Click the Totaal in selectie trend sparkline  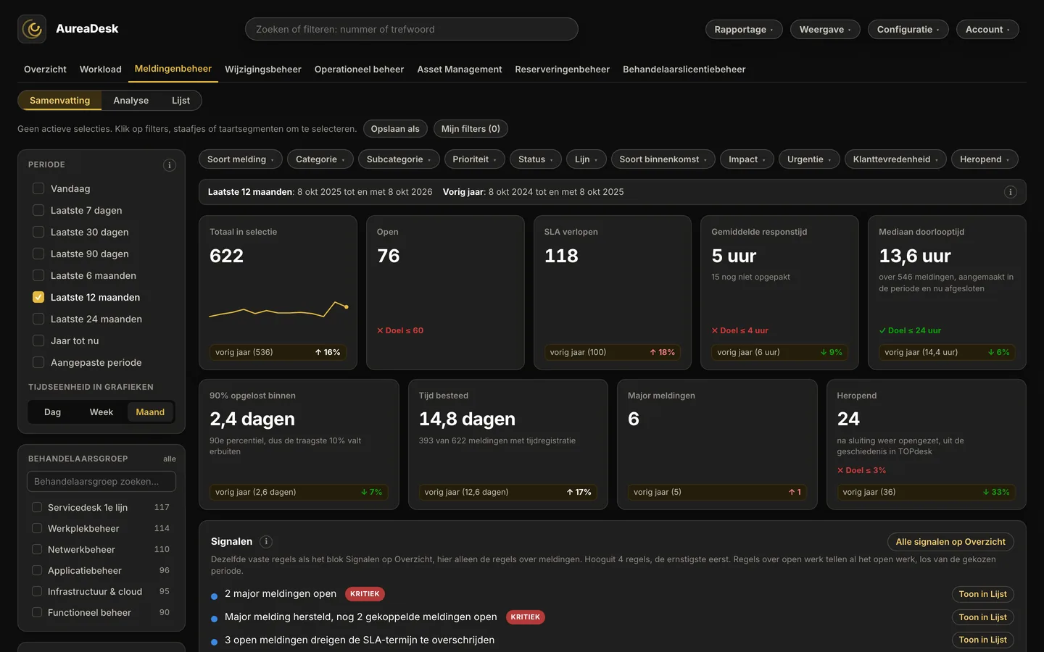coord(278,309)
